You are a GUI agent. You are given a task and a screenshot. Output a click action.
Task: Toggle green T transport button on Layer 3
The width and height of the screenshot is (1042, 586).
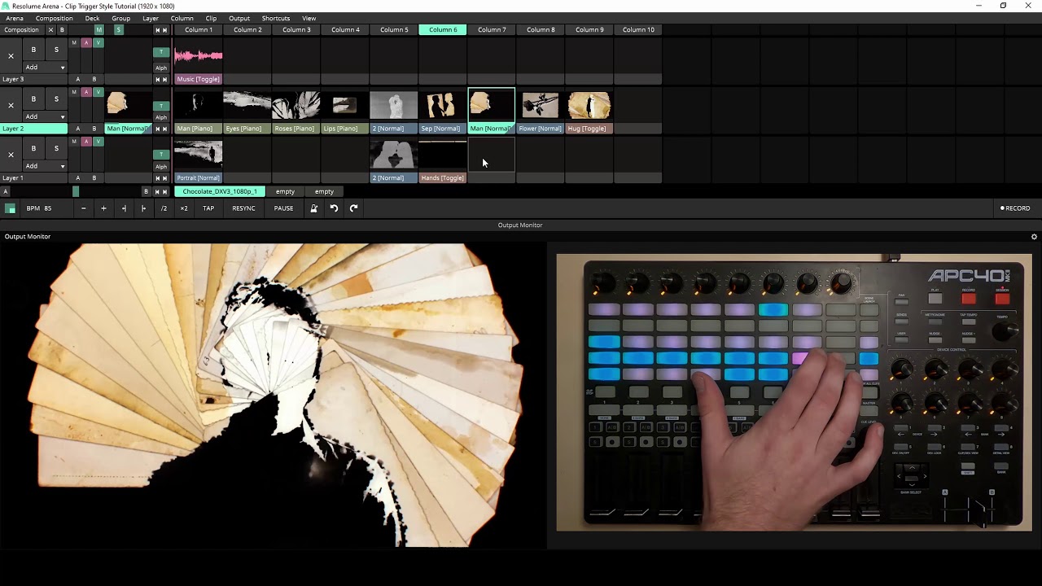[x=161, y=52]
